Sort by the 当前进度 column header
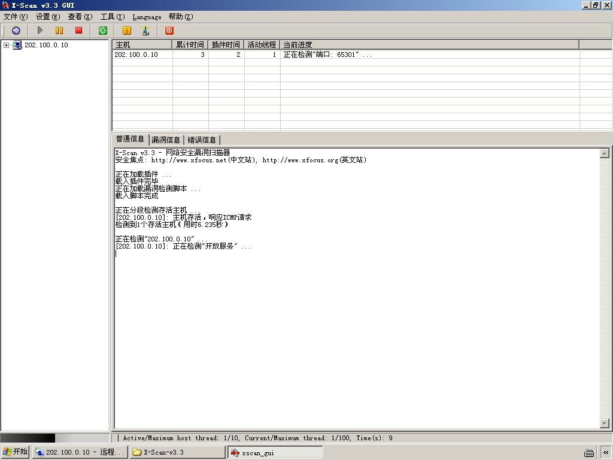Screen dimensions: 613x460 pyautogui.click(x=430, y=44)
